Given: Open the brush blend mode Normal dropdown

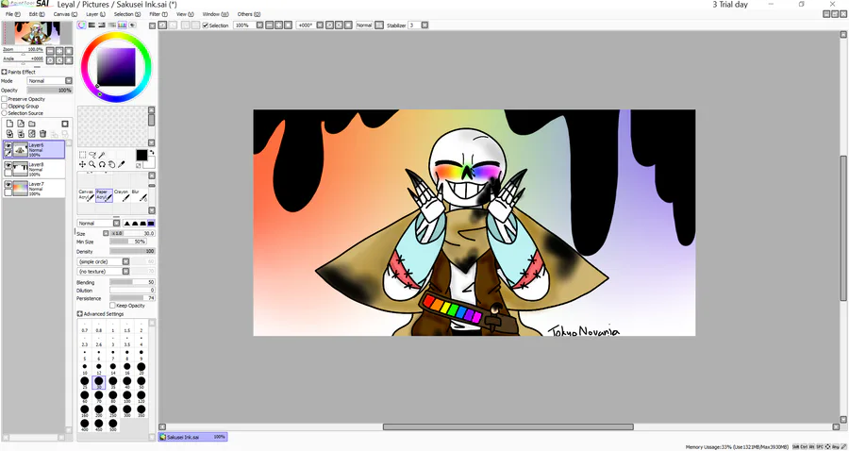Looking at the screenshot, I should pyautogui.click(x=116, y=223).
